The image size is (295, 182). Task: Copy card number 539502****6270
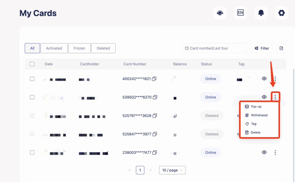(155, 97)
